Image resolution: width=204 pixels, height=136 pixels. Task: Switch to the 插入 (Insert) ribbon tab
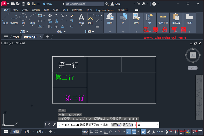15,10
